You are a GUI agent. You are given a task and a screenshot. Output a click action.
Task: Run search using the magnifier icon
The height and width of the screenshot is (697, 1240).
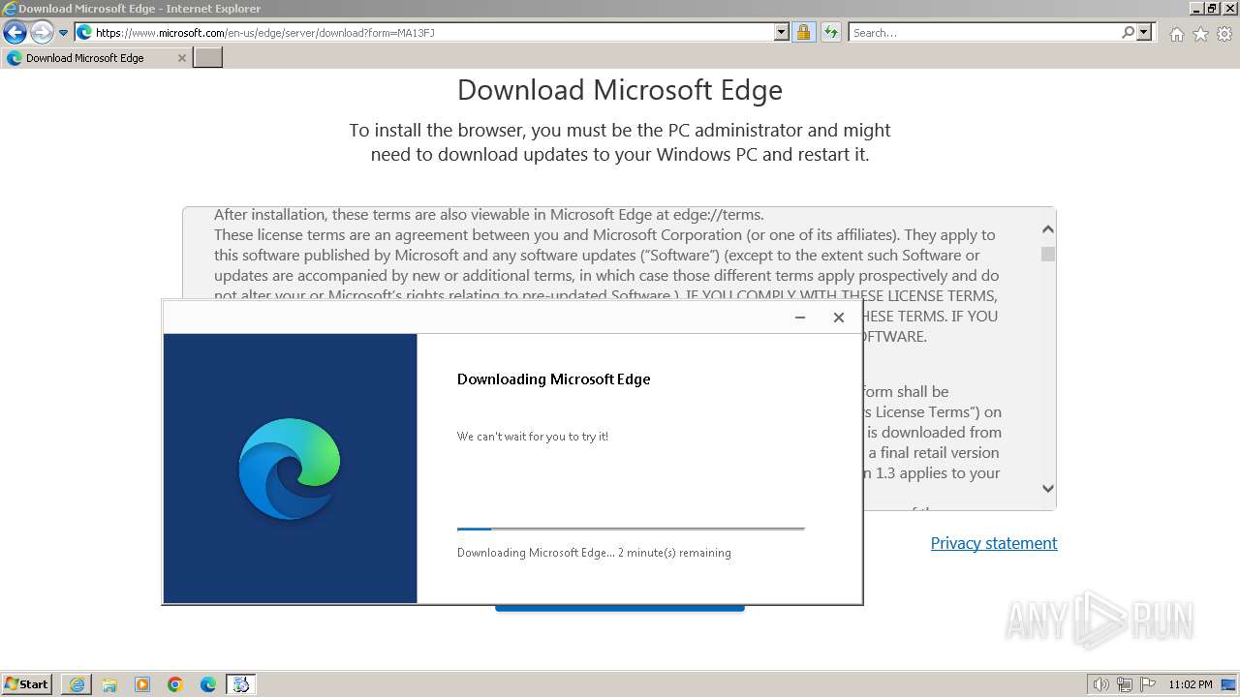tap(1128, 32)
